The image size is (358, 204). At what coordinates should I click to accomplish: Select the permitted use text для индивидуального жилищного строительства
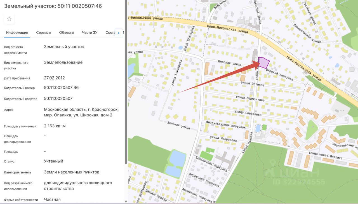click(x=78, y=186)
